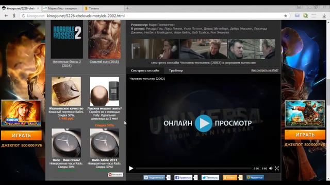
Task: Click right ИГРАТЬ orange button
Action: point(305,135)
